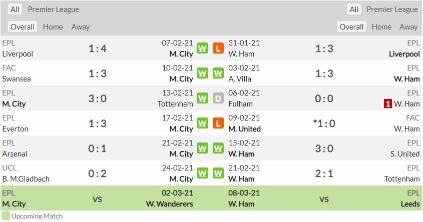The height and width of the screenshot is (222, 423).
Task: Click red card icon next to W. Ham
Action: (387, 104)
